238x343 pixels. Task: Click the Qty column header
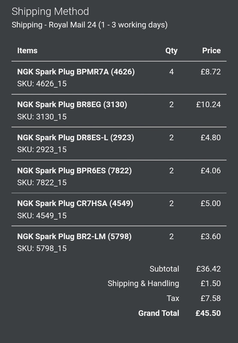171,51
